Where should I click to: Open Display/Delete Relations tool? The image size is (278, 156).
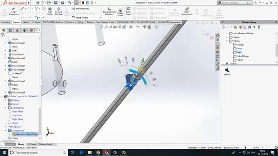point(109,11)
